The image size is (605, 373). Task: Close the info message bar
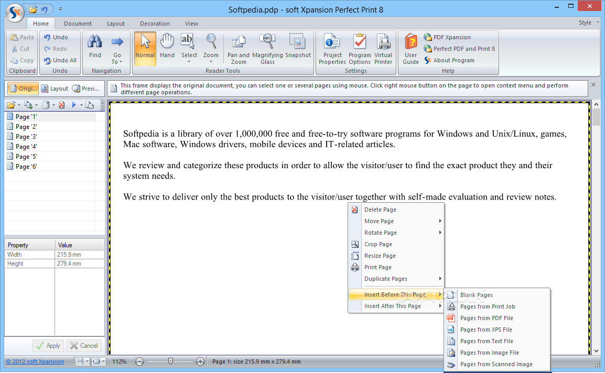point(593,85)
